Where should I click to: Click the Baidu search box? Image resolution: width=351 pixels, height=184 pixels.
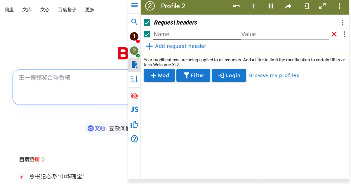click(70, 87)
